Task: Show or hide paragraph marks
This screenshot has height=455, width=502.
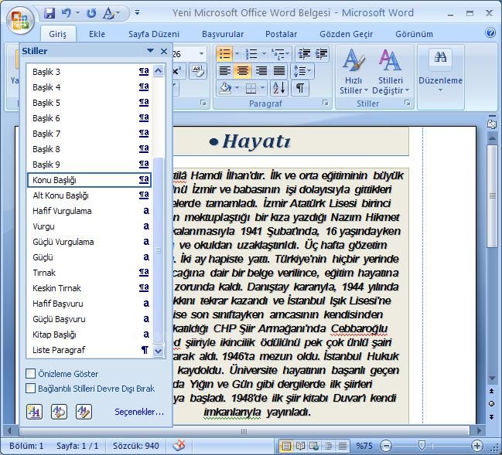Action: [x=300, y=88]
